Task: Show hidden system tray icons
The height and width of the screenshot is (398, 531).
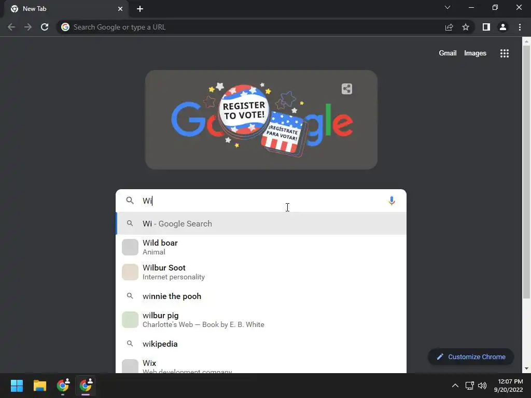Action: tap(455, 386)
